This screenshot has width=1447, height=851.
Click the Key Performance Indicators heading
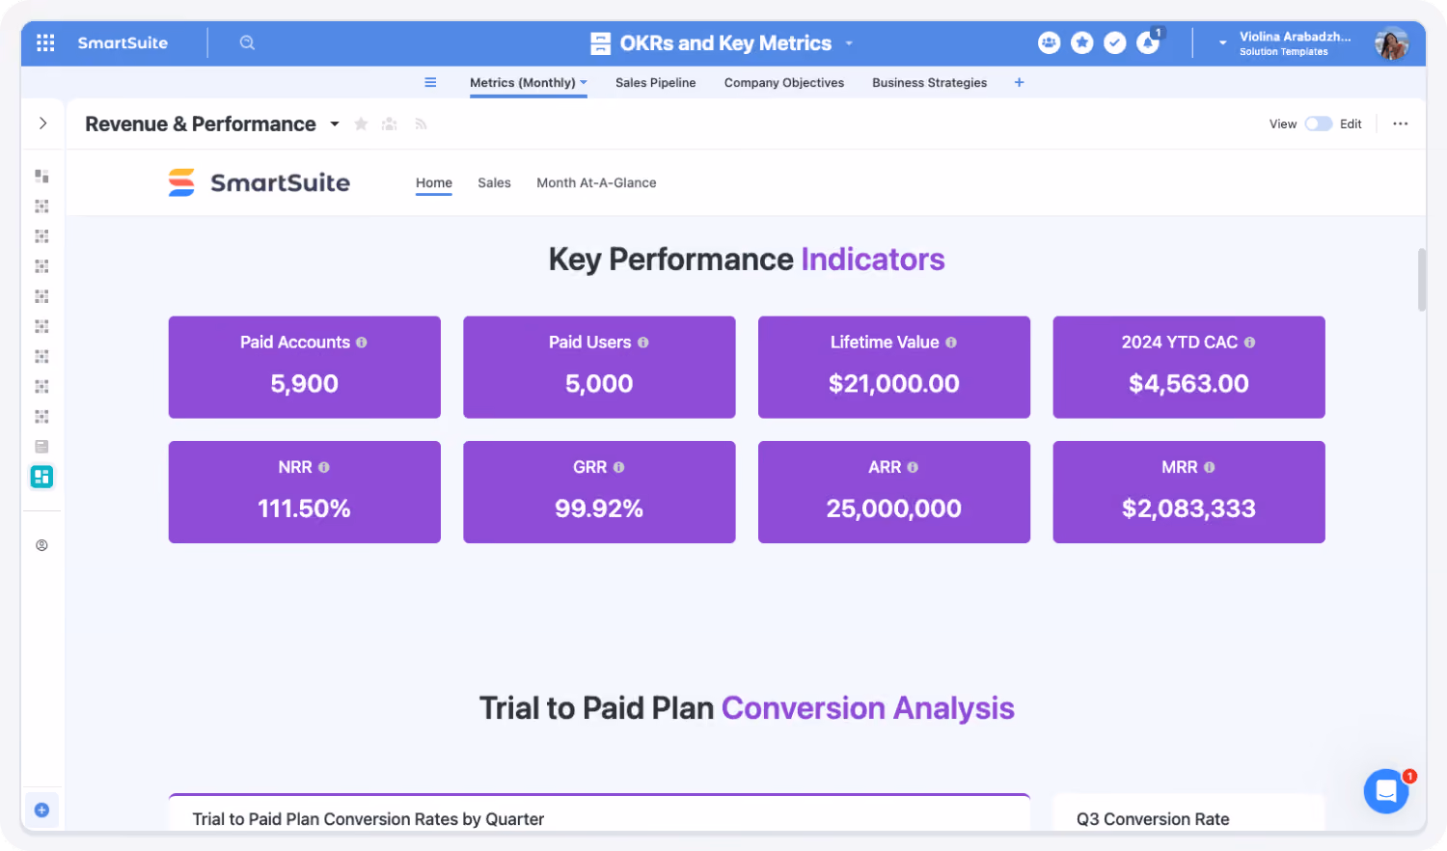(747, 260)
